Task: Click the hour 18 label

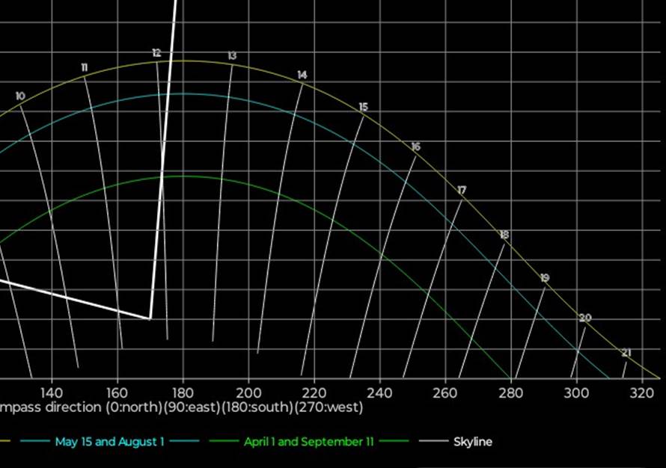Action: [504, 235]
